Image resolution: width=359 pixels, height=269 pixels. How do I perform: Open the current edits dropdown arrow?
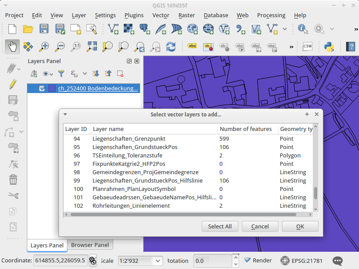pos(19,69)
